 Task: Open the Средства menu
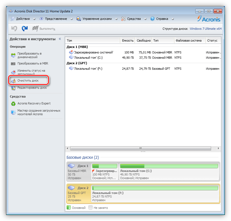tap(134, 19)
